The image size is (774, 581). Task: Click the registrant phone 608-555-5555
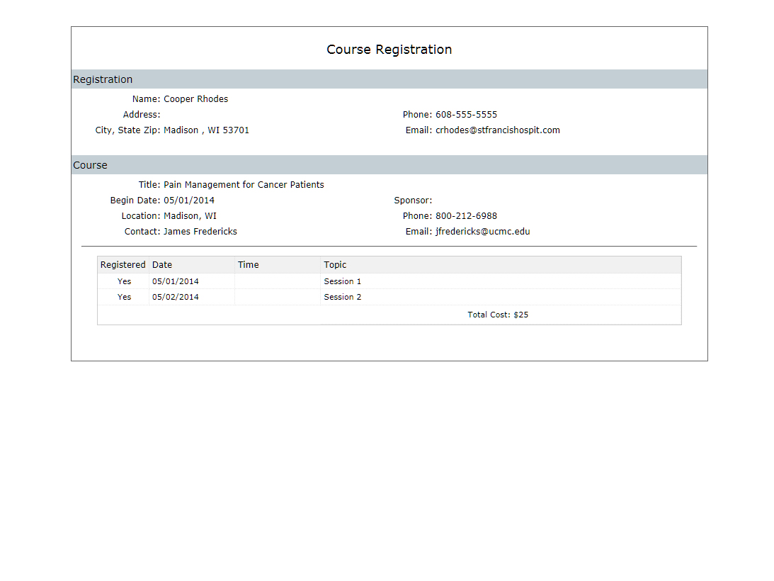(466, 115)
